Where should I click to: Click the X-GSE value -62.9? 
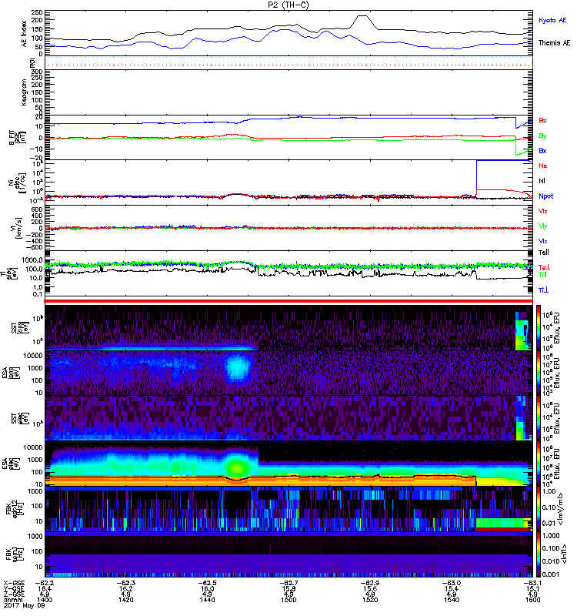click(x=370, y=583)
